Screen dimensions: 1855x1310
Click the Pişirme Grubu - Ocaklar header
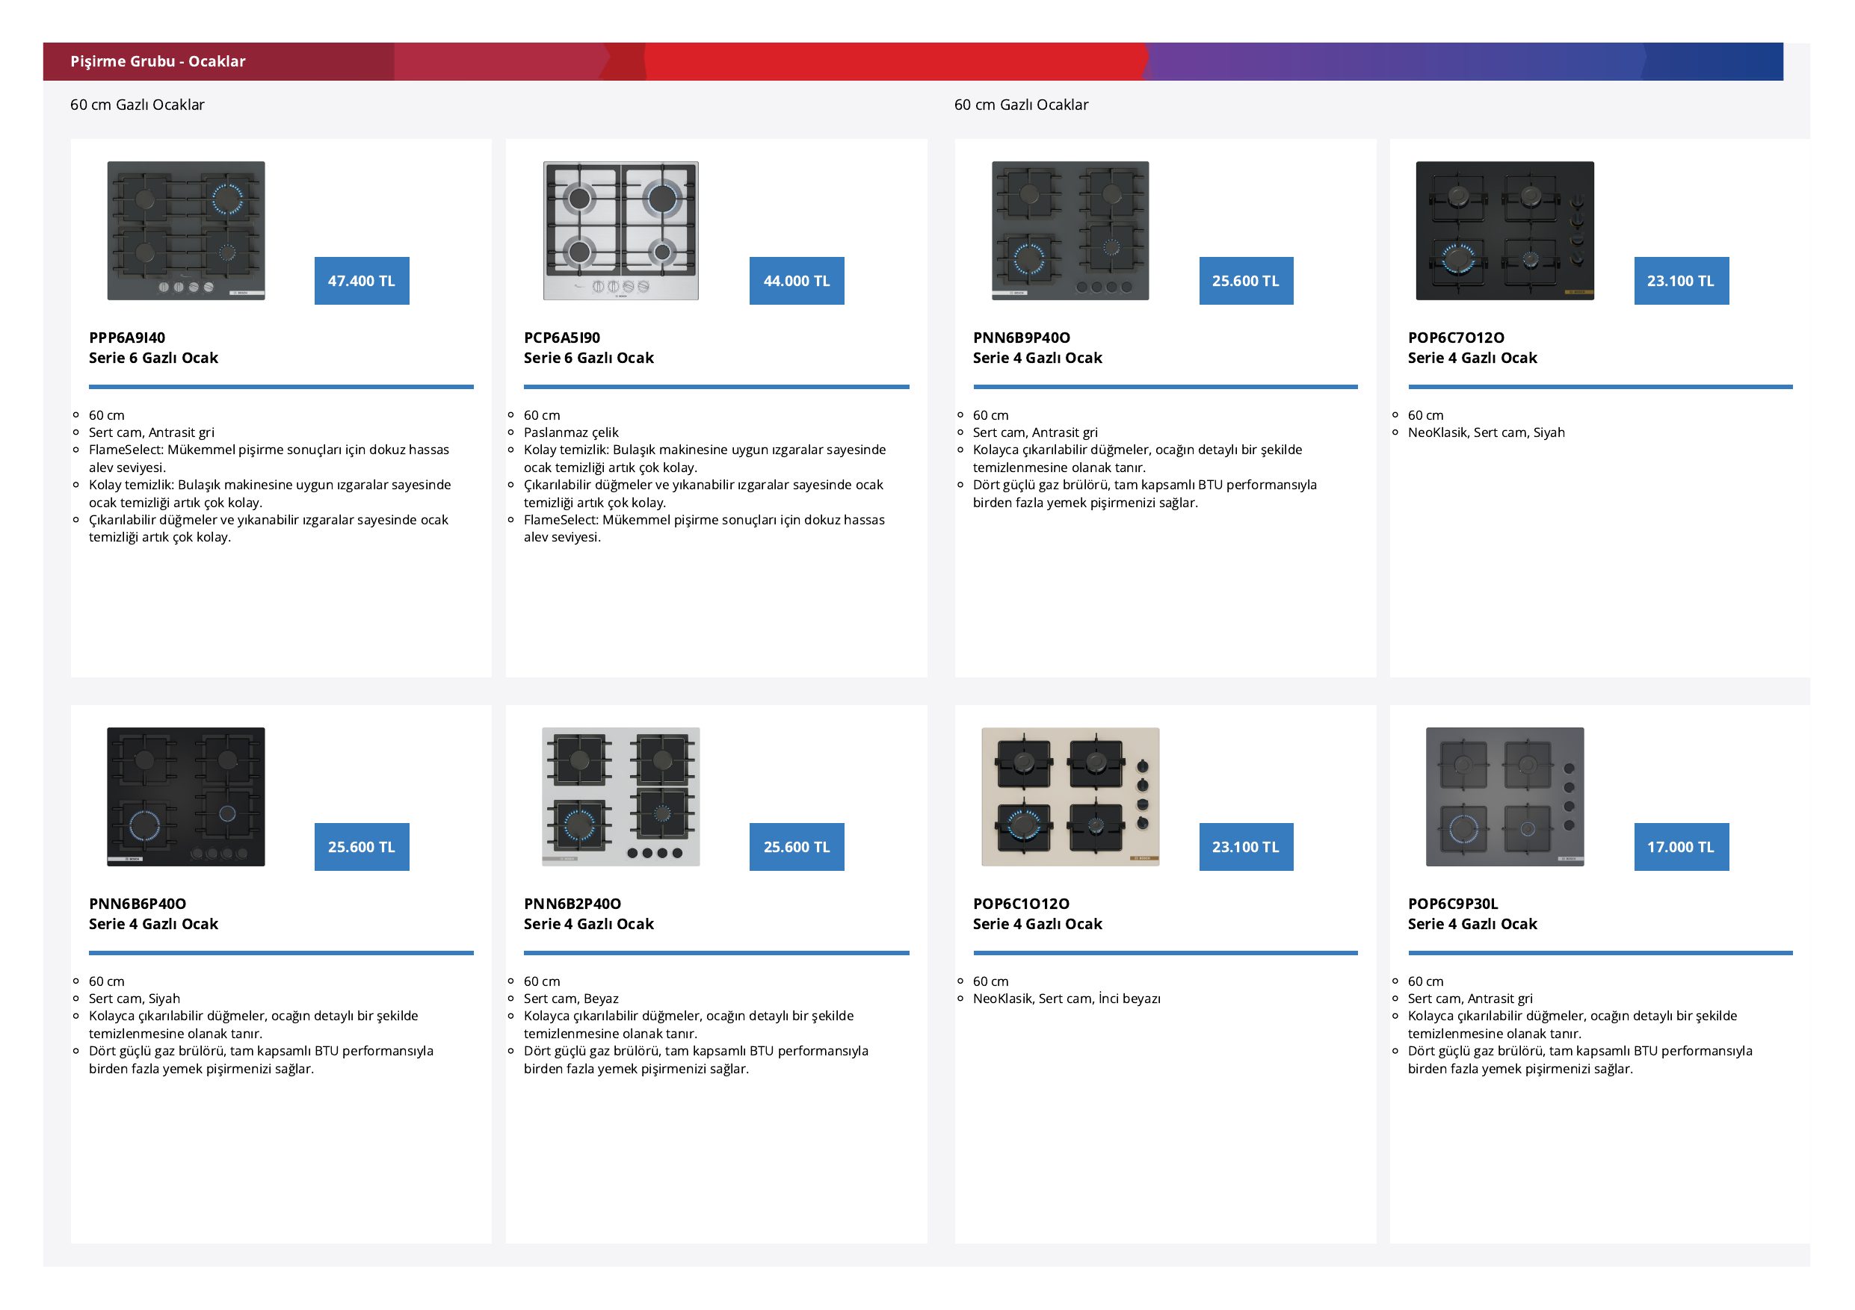pos(158,61)
